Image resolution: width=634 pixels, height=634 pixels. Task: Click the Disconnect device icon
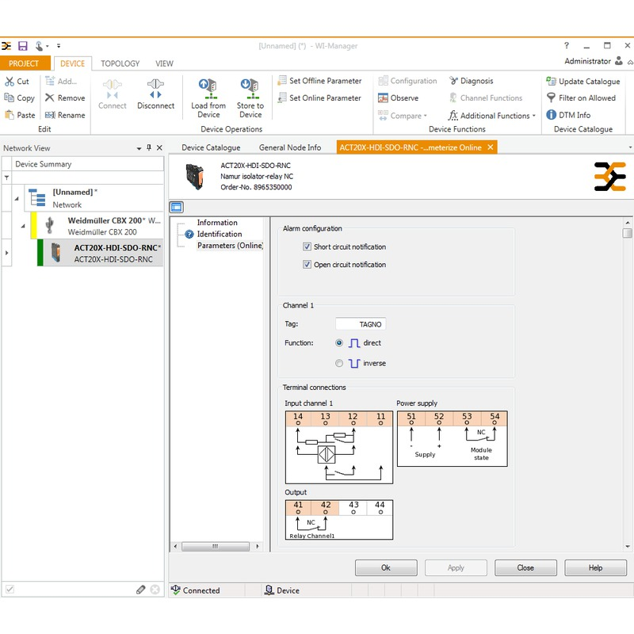pos(155,89)
